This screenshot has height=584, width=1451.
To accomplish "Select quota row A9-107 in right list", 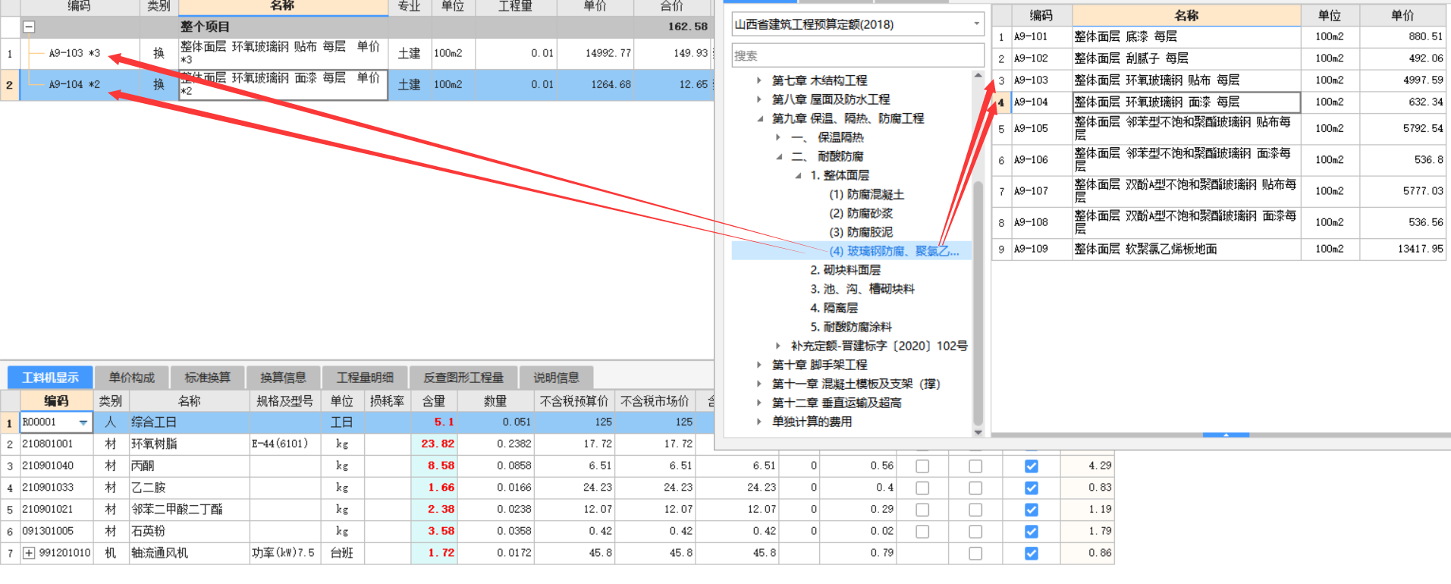I will pyautogui.click(x=1220, y=191).
